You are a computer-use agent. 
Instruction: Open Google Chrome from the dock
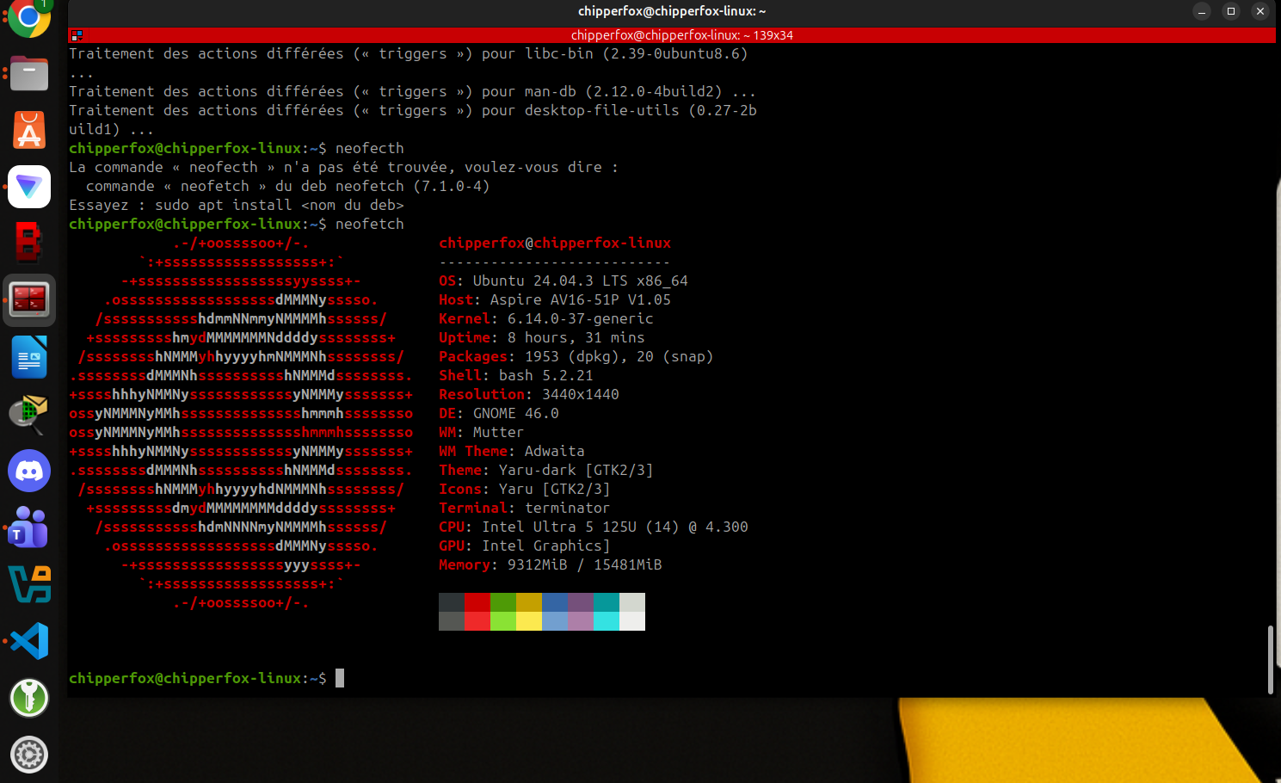pyautogui.click(x=28, y=19)
